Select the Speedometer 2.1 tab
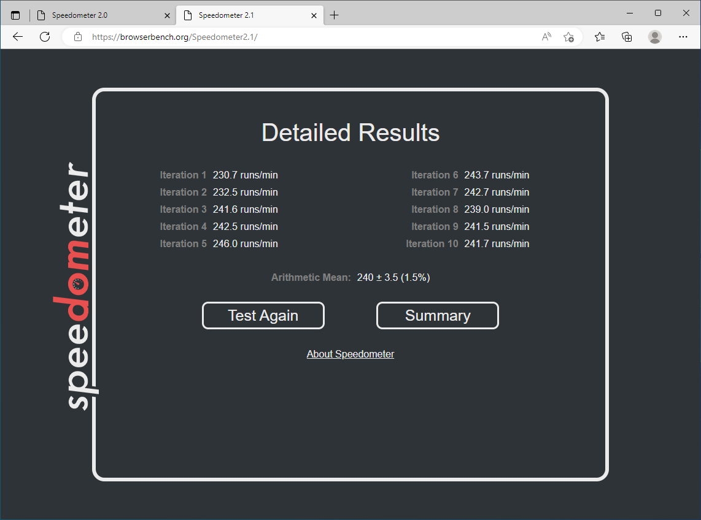701x520 pixels. [249, 15]
